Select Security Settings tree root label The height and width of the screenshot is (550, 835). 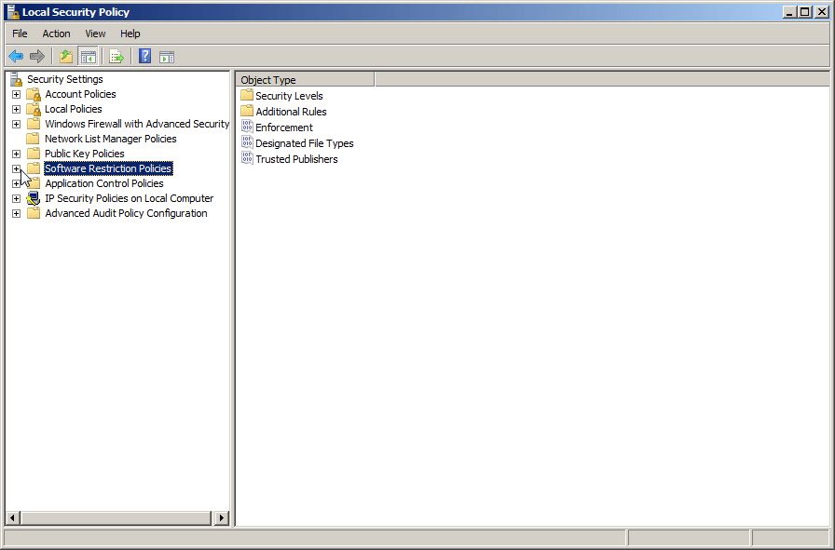65,79
